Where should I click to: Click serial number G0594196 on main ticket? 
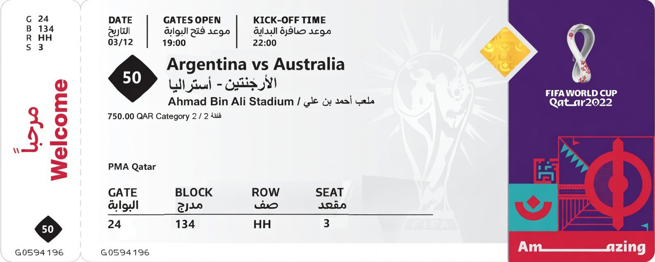point(125,253)
